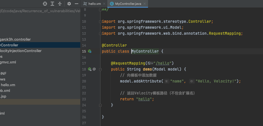Collapse the comment fold marker on line 8
Viewport: 263px width, 126px height.
100,10
